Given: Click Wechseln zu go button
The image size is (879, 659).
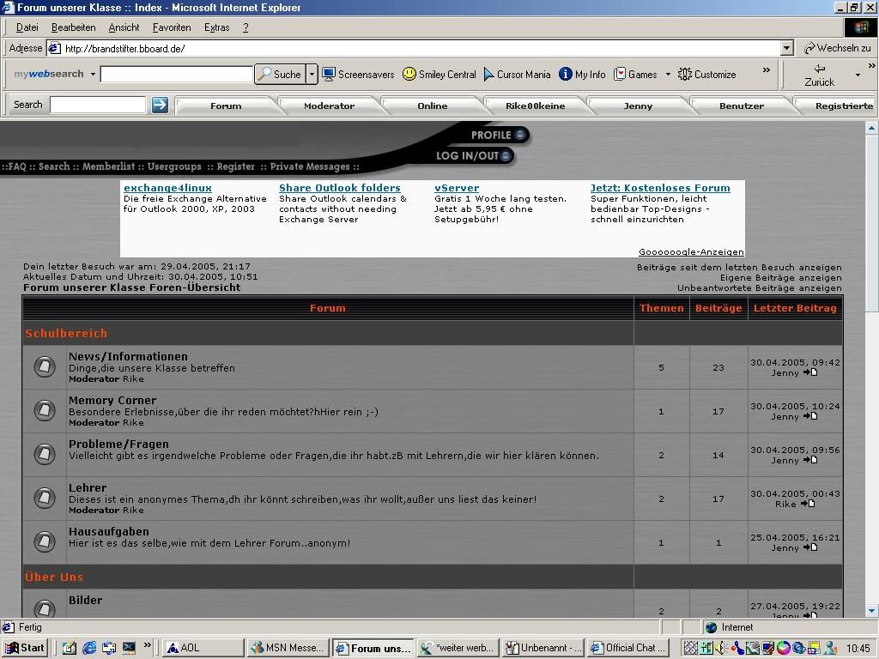Looking at the screenshot, I should (838, 48).
